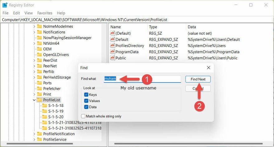Maximize the Registry Editor window
The image size is (274, 147).
(251, 5)
